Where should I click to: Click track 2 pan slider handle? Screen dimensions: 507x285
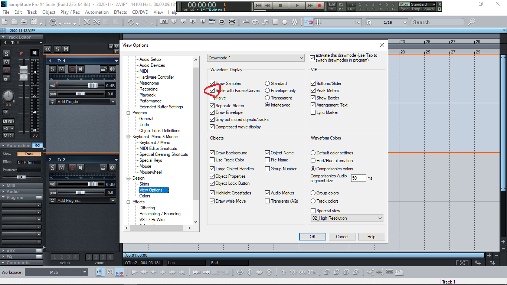81,193
